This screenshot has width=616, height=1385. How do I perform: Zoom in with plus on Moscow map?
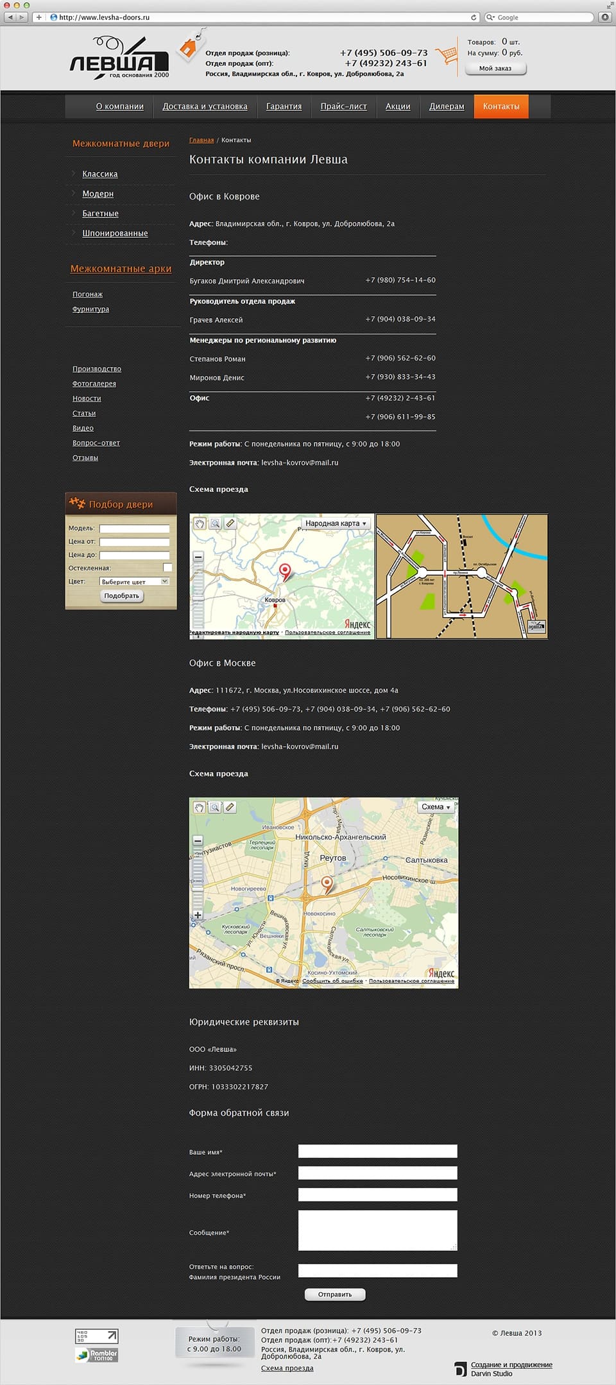(x=198, y=915)
